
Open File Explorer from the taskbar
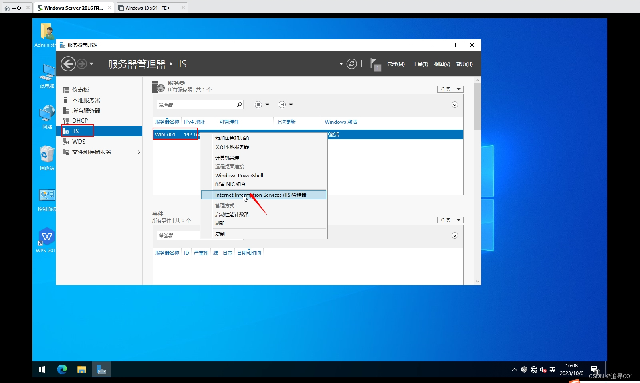coord(82,369)
